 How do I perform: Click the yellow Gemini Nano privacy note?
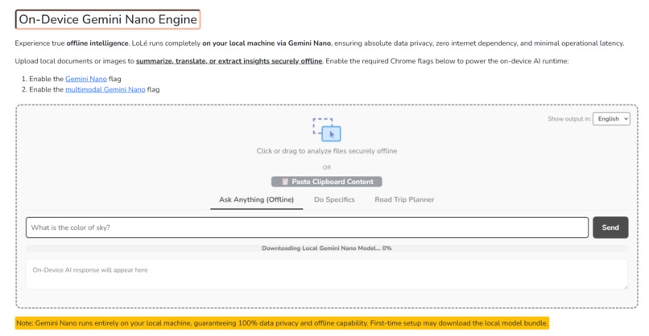282,323
